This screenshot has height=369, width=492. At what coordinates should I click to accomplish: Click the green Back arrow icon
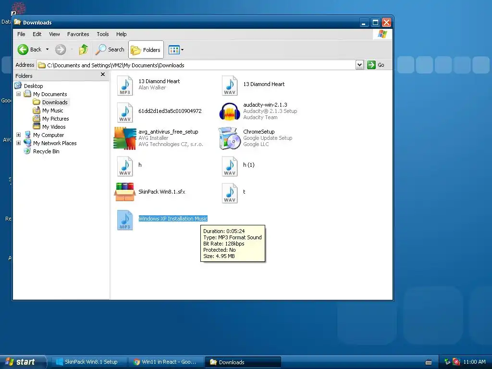[23, 49]
